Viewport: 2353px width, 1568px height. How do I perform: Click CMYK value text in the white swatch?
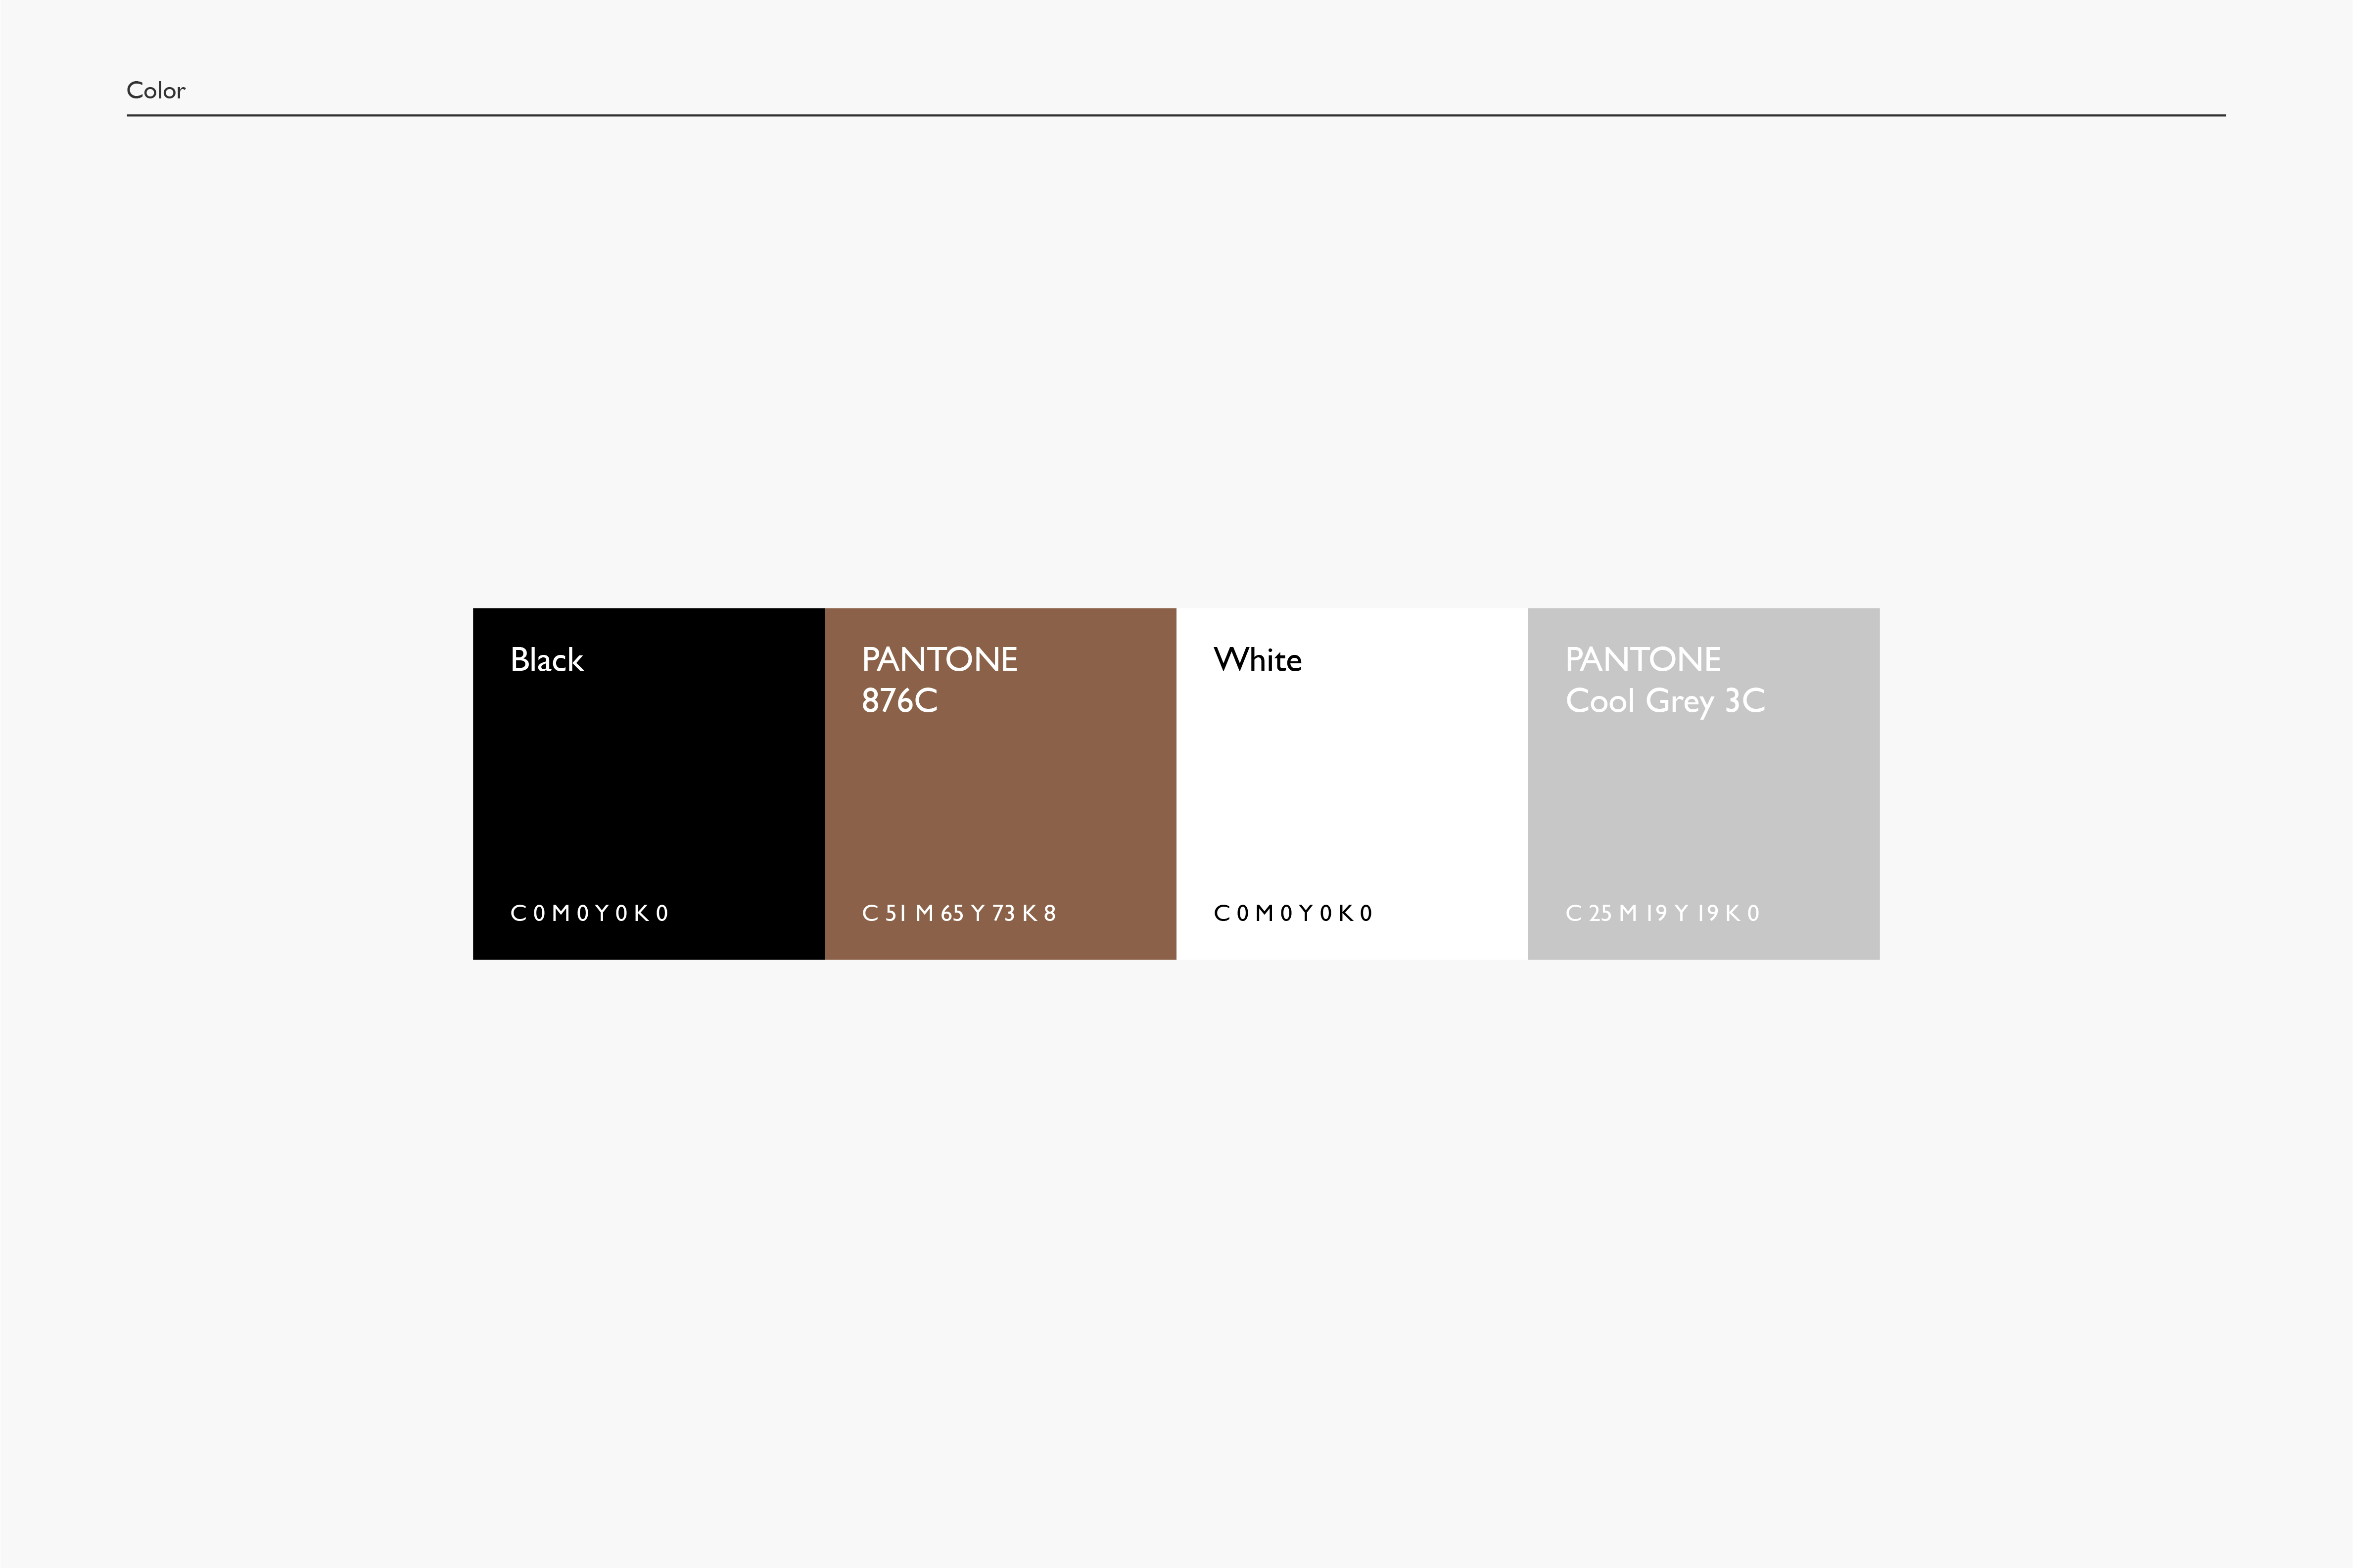(1293, 913)
